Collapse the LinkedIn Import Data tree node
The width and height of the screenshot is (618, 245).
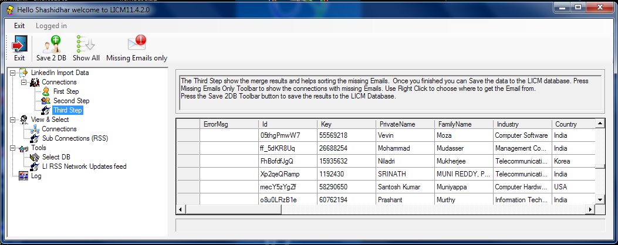coord(13,73)
